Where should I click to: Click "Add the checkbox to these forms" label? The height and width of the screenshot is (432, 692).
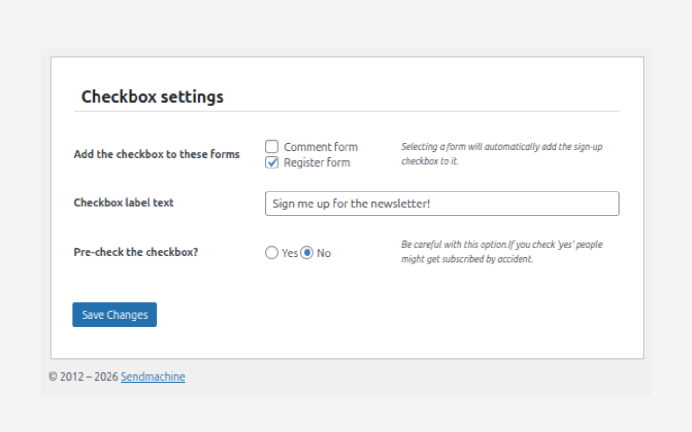coord(157,154)
